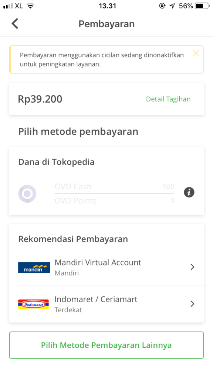Open the Rekomendasi Pembayaran section

(73, 239)
